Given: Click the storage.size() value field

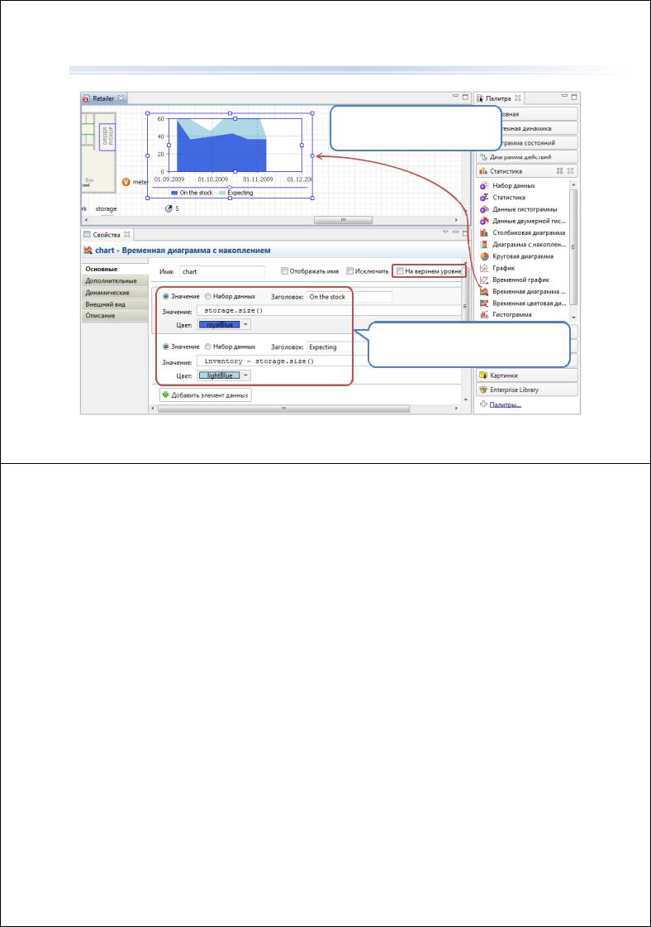Looking at the screenshot, I should (x=328, y=311).
